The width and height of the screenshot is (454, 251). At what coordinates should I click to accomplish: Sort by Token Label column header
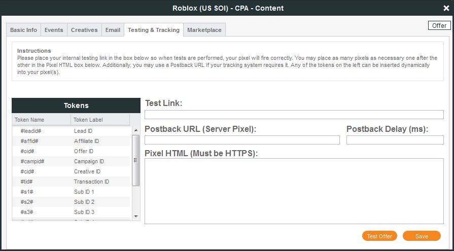[100, 120]
